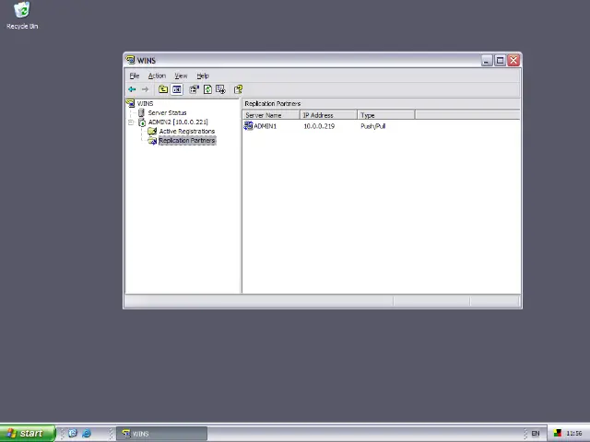The image size is (590, 442).
Task: Click the Push/Pull type cell
Action: 372,126
